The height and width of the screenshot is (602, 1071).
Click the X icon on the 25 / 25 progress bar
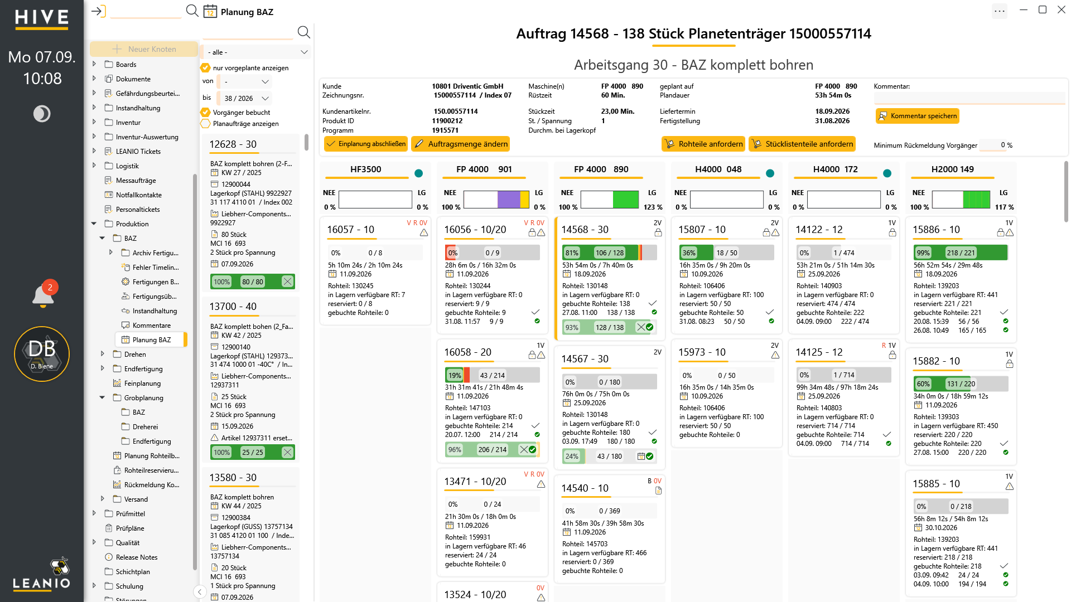(287, 452)
